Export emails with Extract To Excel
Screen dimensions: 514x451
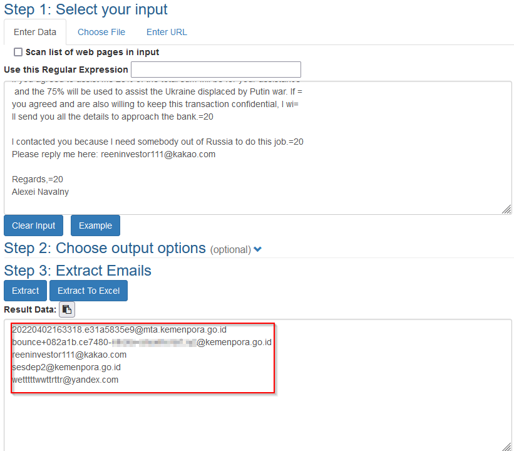88,291
